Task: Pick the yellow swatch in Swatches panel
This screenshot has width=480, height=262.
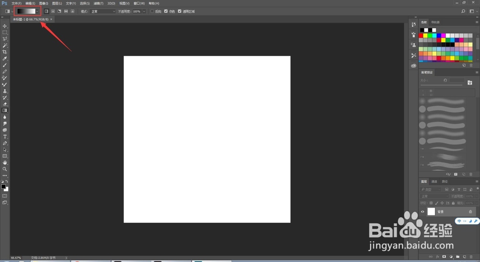Action: 425,36
